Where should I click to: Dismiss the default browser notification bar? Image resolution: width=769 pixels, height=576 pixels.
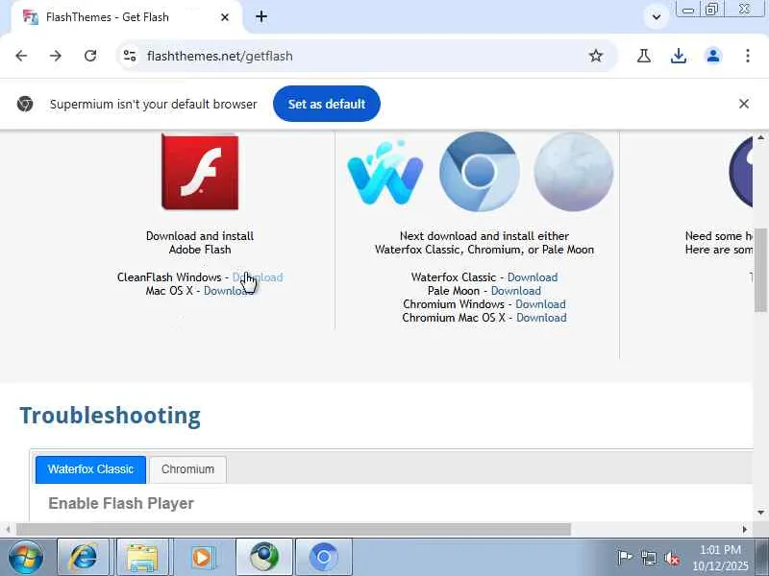click(743, 104)
